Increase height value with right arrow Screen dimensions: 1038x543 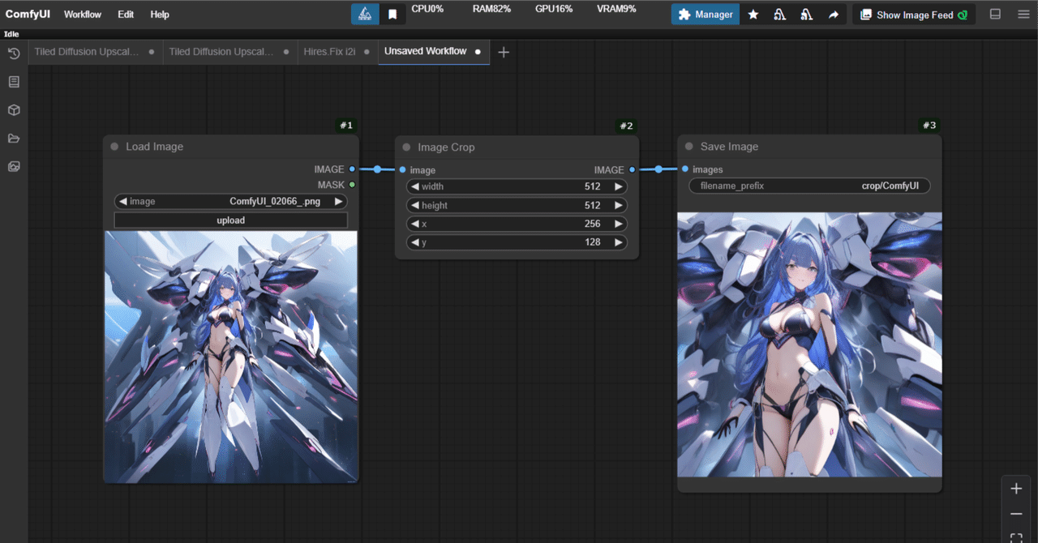click(x=619, y=205)
